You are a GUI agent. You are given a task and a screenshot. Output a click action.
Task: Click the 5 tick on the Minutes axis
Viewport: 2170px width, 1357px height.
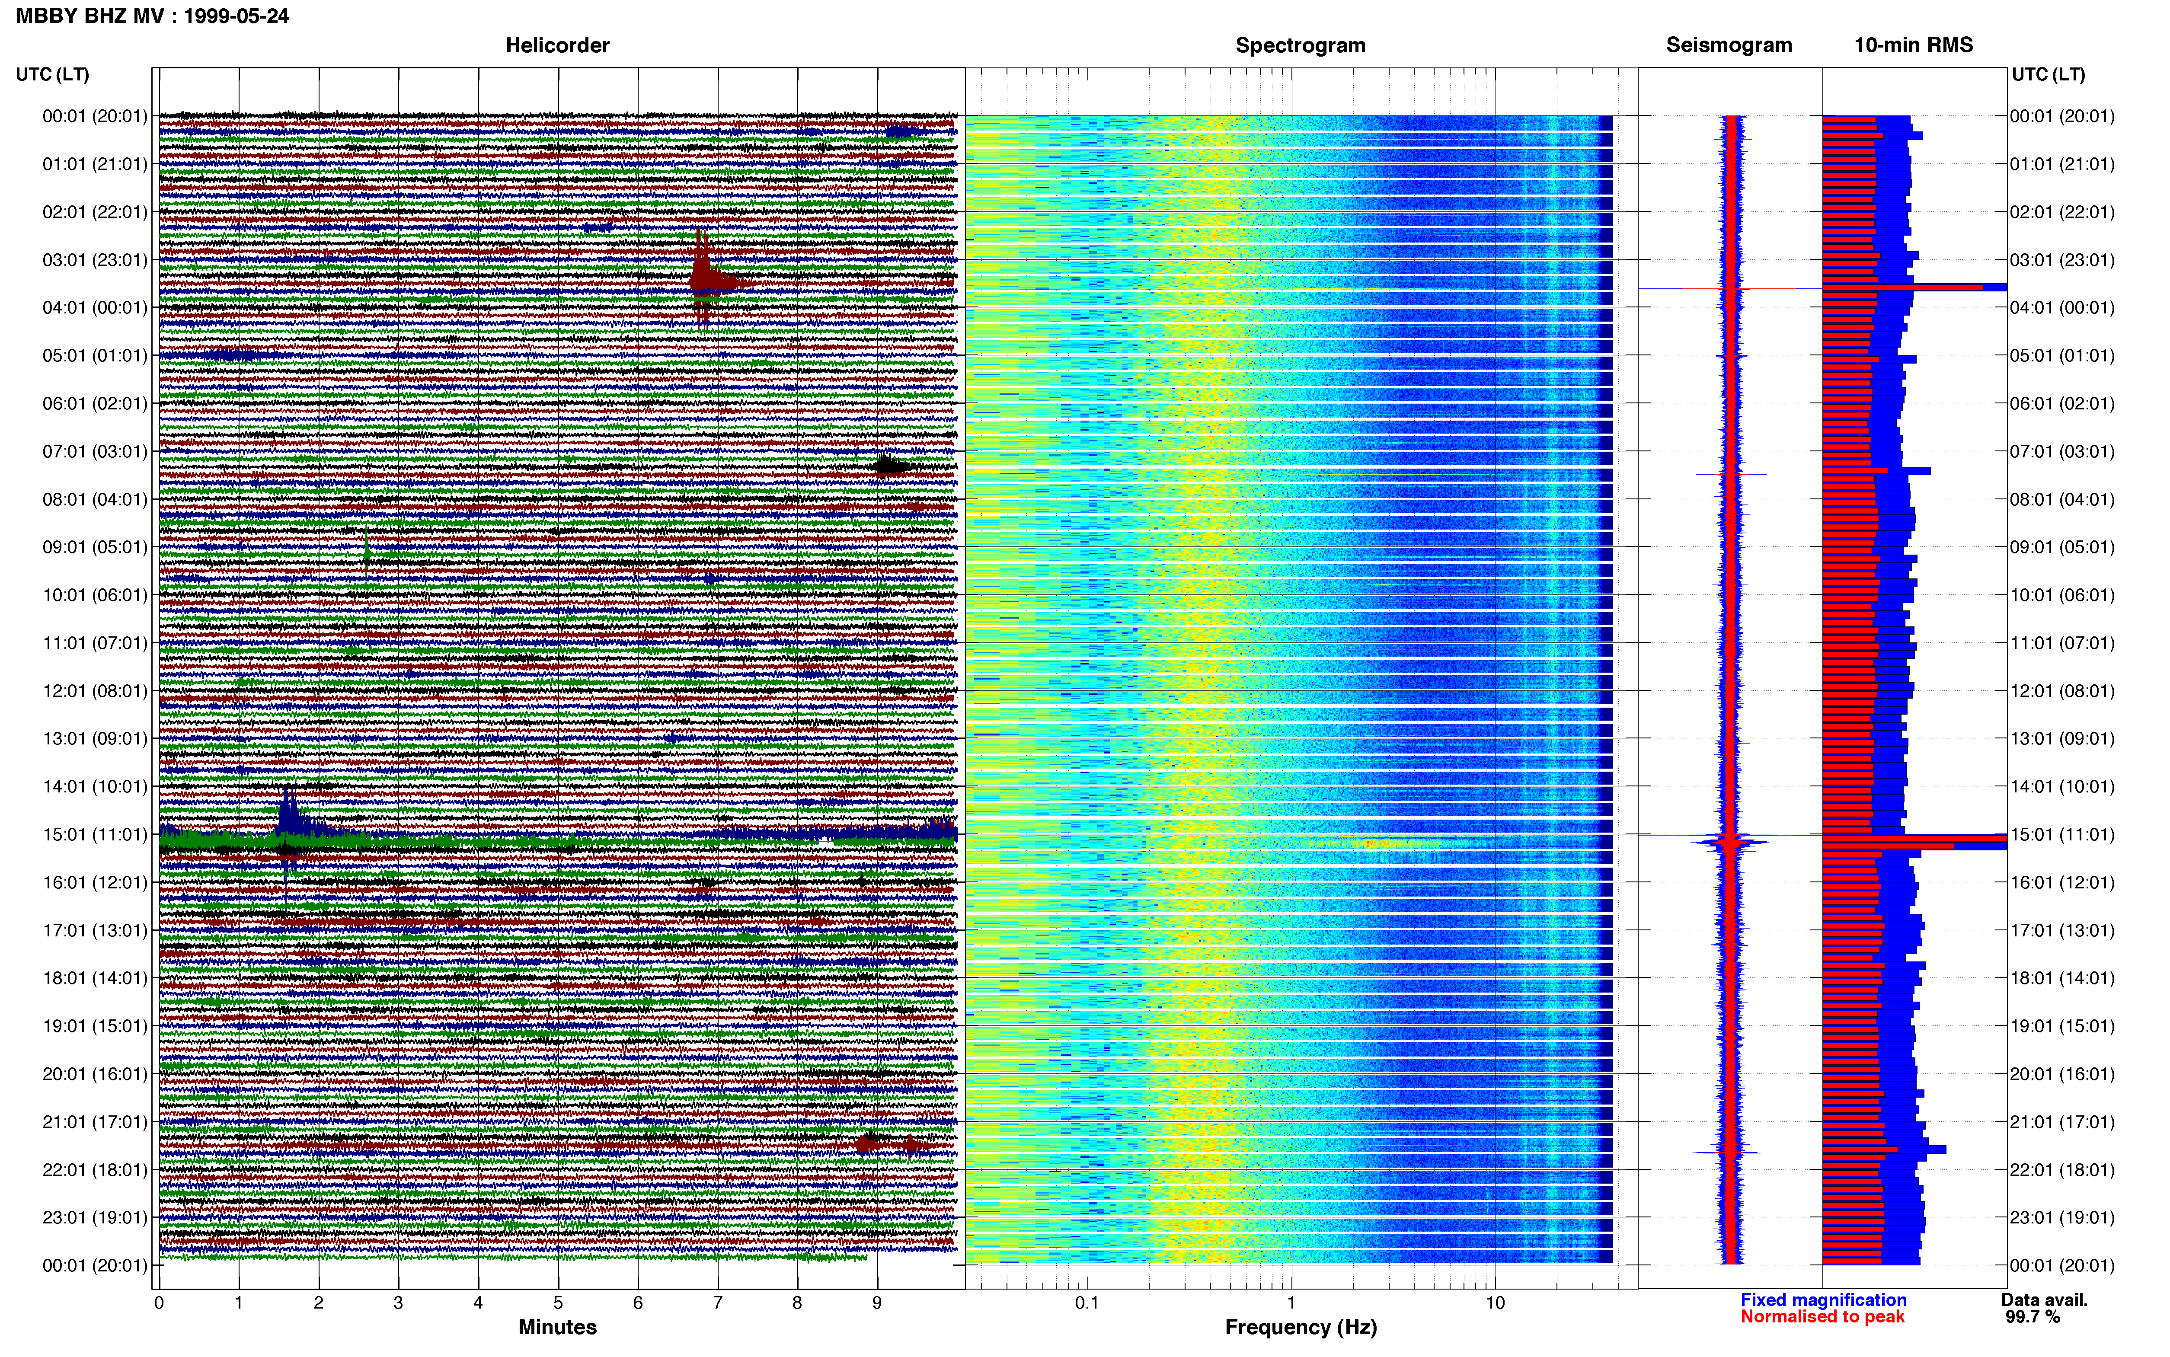coord(558,1303)
